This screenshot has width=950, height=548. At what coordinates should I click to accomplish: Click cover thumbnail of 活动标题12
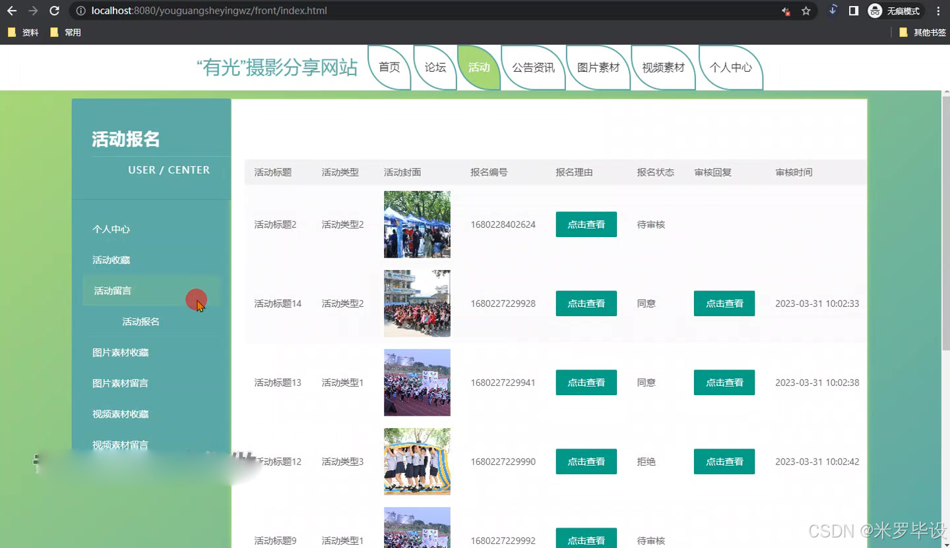coord(417,462)
